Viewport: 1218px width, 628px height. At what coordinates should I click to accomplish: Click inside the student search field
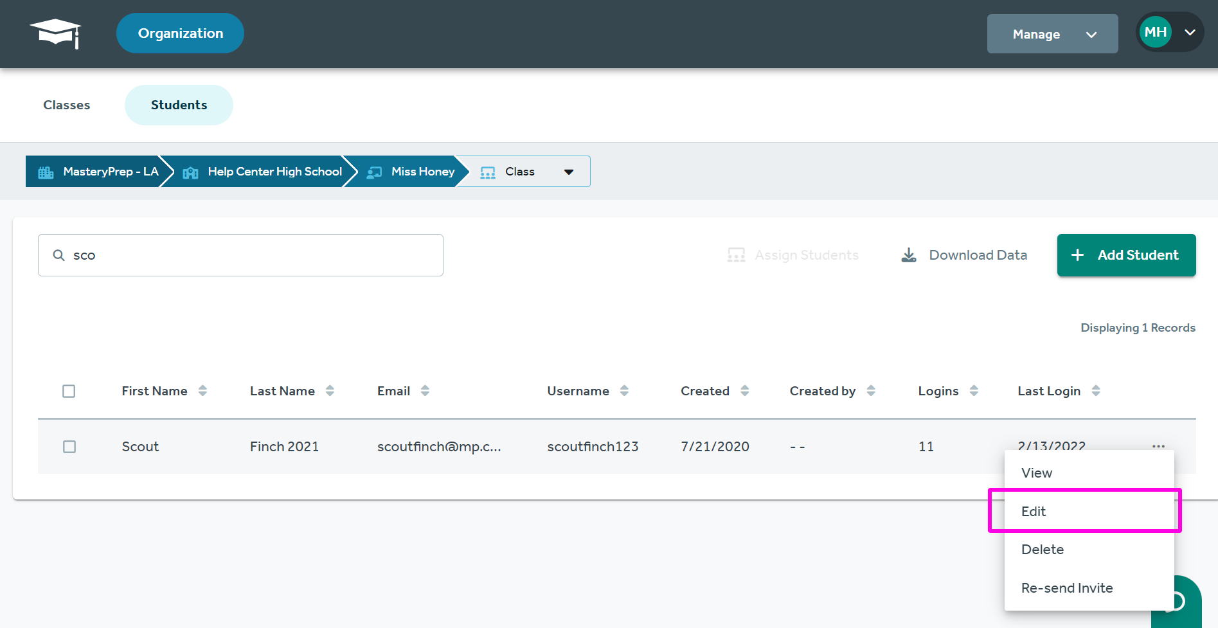(x=240, y=255)
